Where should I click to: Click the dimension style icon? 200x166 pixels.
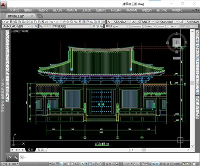point(133,22)
